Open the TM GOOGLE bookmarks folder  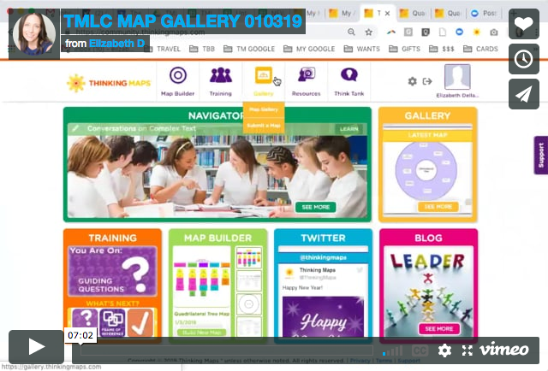(x=249, y=49)
